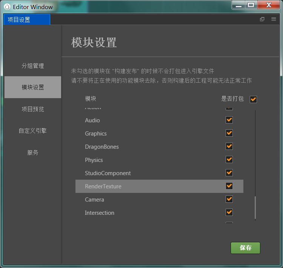Click the 模块设置 page heading
Image resolution: width=283 pixels, height=268 pixels.
coord(94,42)
